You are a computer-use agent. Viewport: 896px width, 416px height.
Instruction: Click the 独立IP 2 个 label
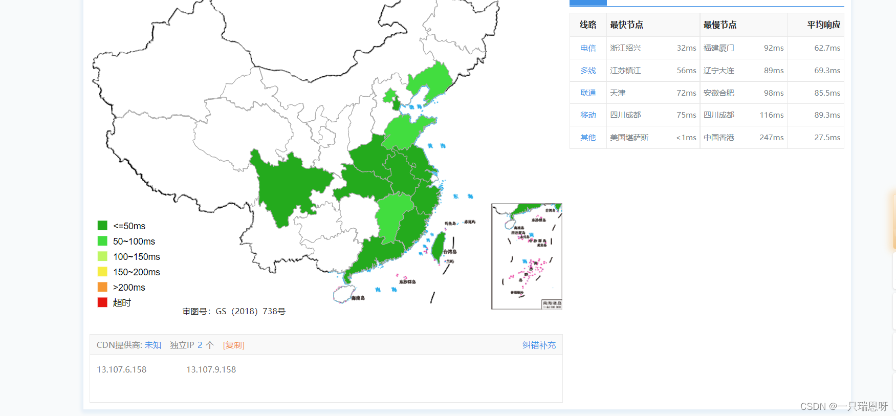pyautogui.click(x=192, y=345)
